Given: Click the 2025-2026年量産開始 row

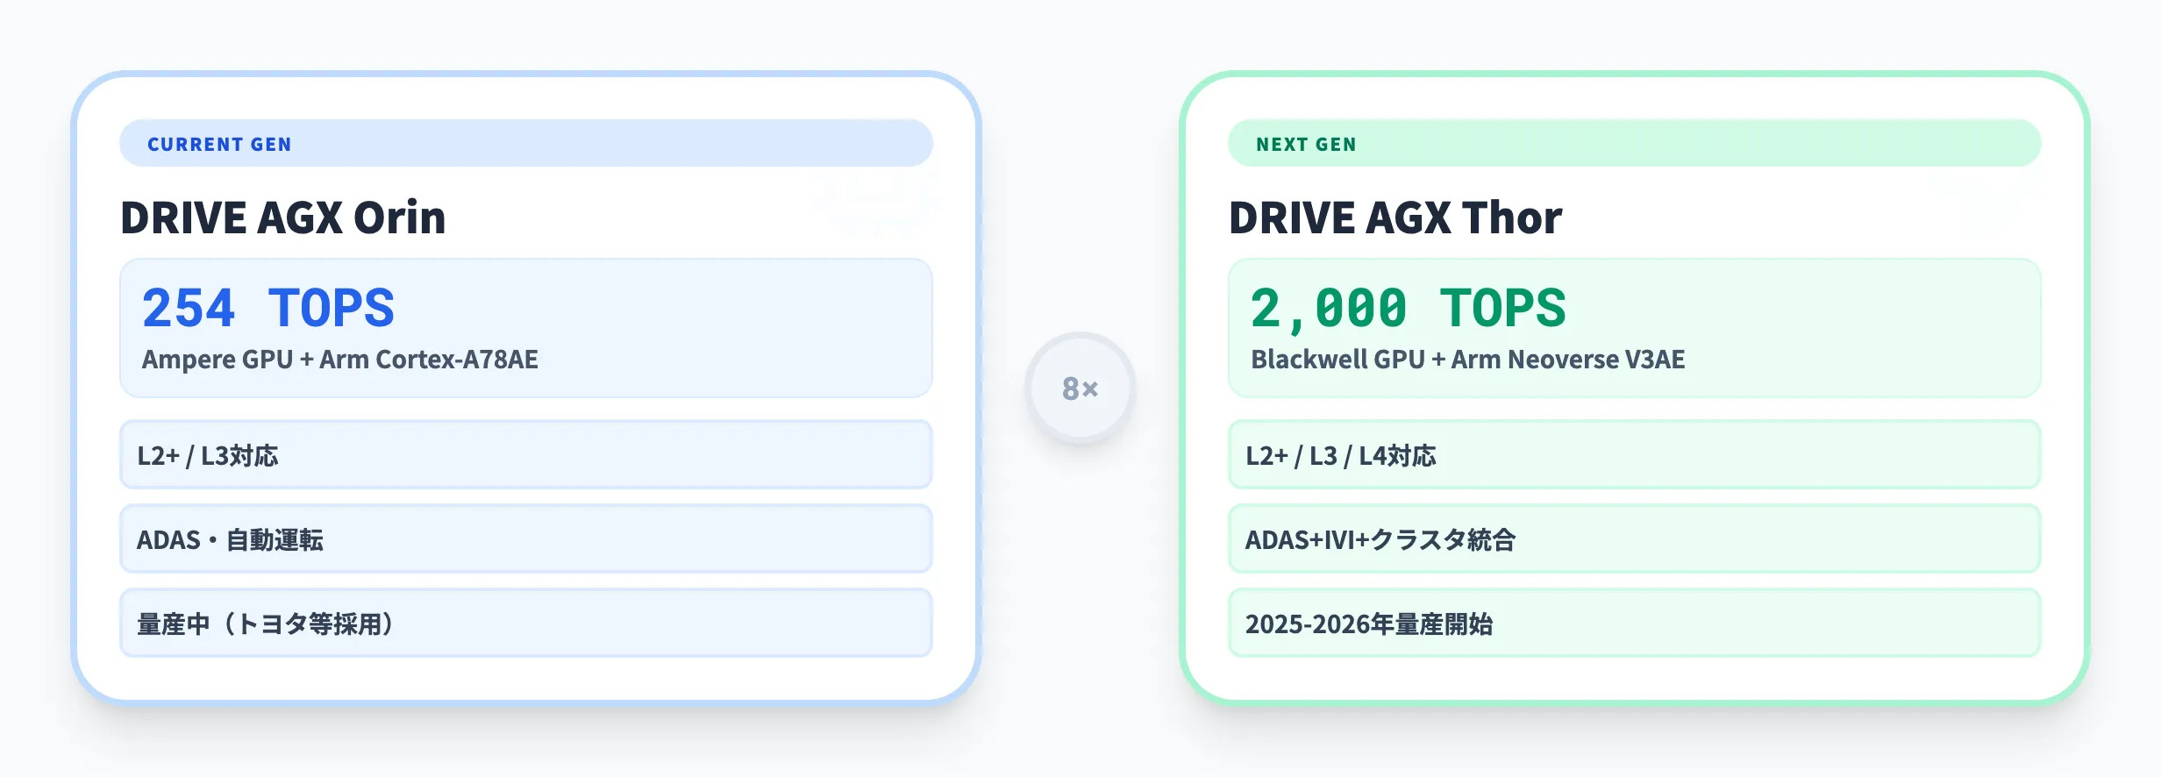Looking at the screenshot, I should [x=1635, y=624].
